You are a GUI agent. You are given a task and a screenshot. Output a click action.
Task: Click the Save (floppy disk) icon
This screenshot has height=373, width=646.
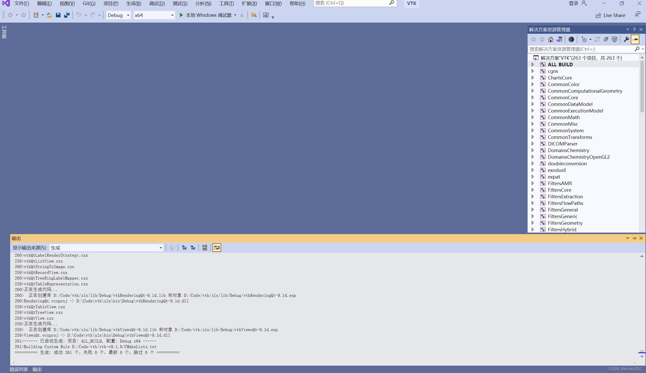pos(58,15)
